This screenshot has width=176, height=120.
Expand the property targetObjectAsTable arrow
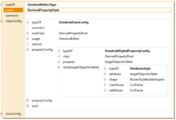coord(59,62)
